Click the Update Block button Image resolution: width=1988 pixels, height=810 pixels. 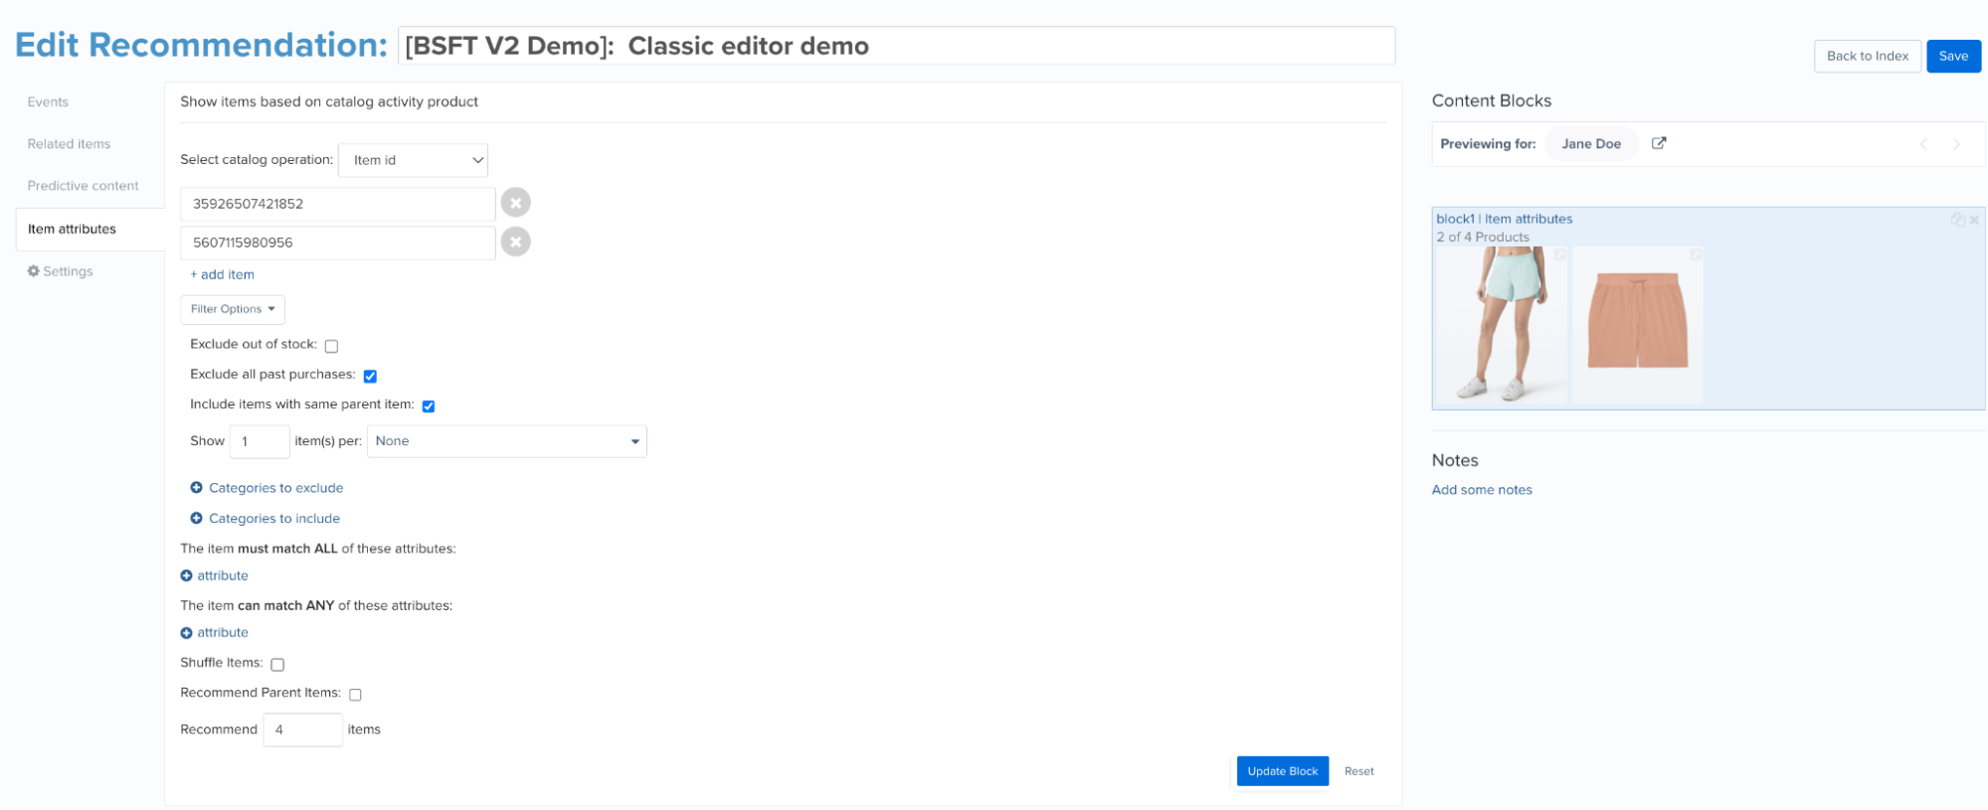pyautogui.click(x=1282, y=771)
